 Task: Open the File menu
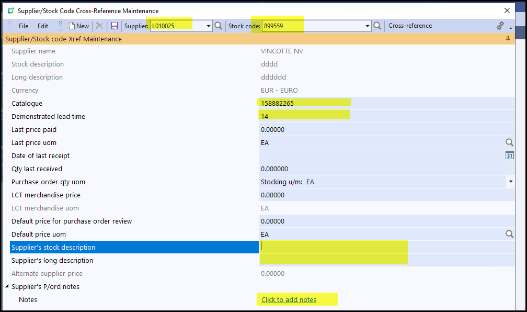(x=24, y=26)
